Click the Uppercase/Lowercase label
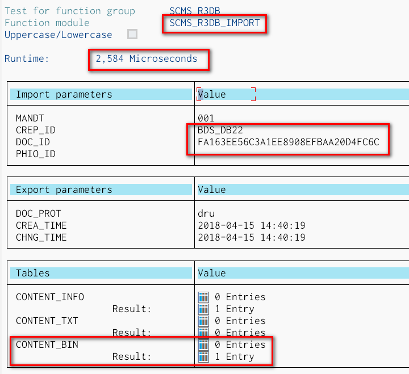The image size is (409, 374). (59, 35)
